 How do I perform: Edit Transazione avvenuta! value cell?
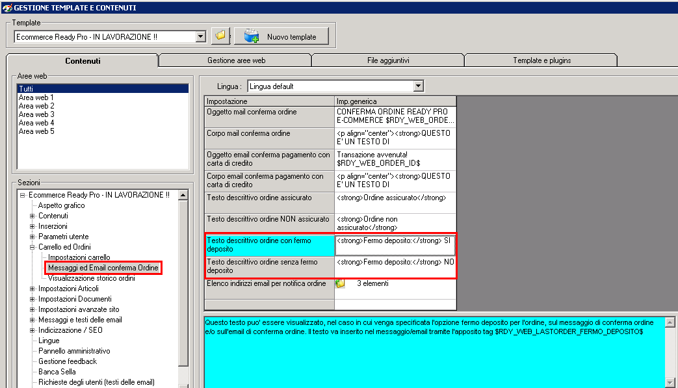coord(395,160)
